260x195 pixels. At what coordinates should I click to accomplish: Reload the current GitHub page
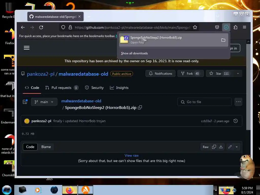[x=41, y=27]
